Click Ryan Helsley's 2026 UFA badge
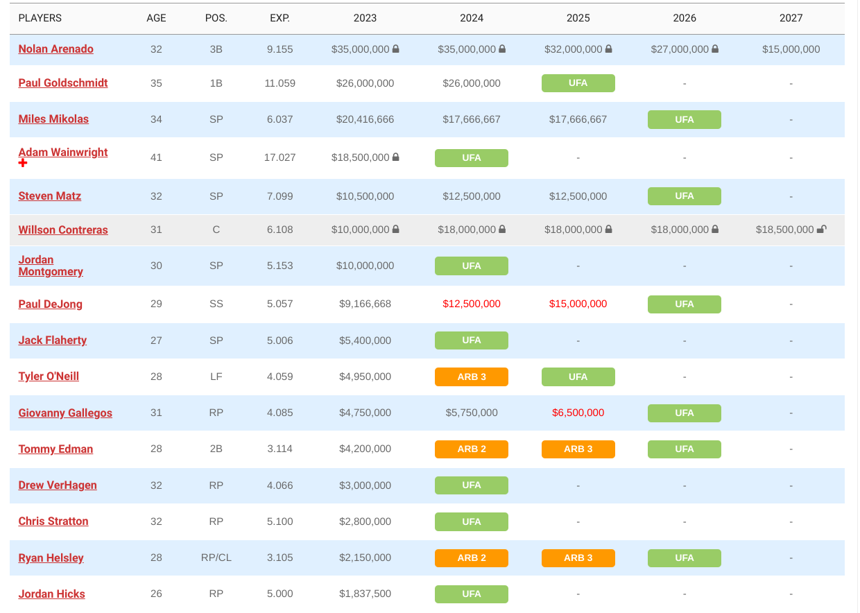Viewport: 860px width, 613px height. [685, 558]
